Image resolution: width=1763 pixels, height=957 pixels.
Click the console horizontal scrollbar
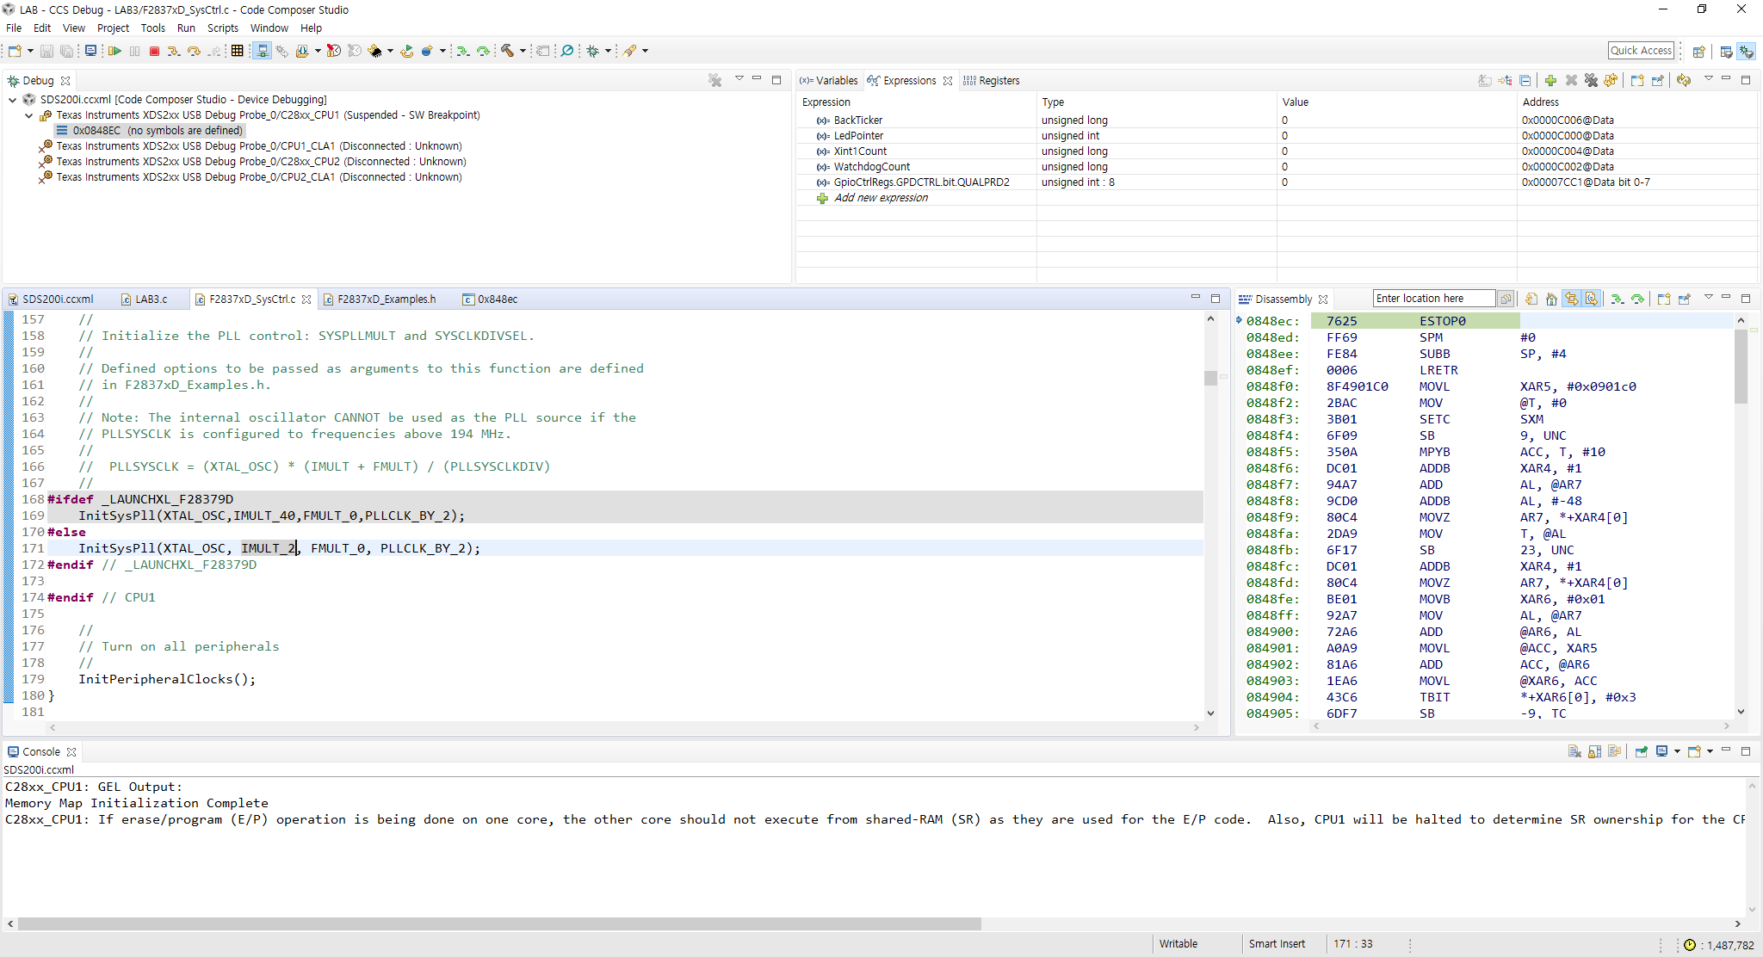pos(499,924)
